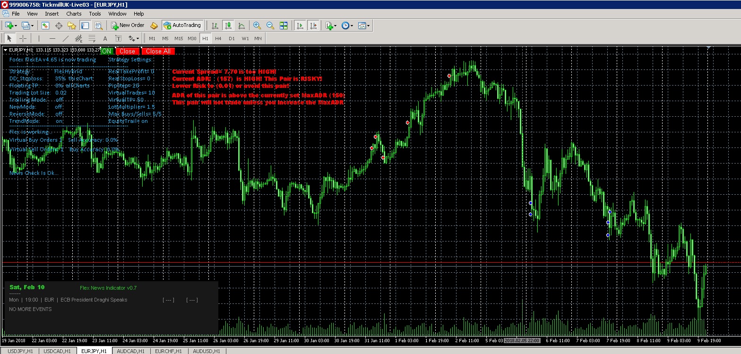
Task: Open the Insert menu
Action: 52,14
